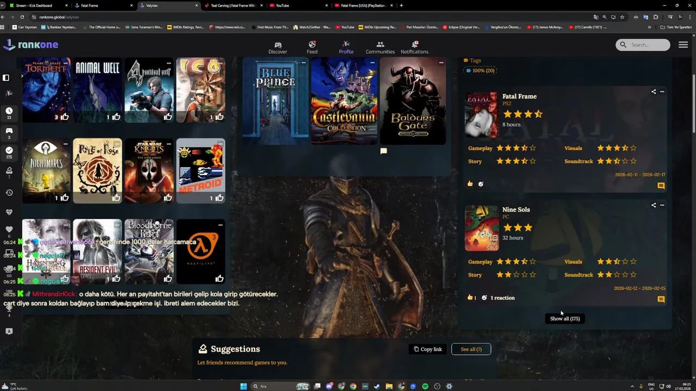Viewport: 696px width, 391px height.
Task: Open the Notifications bell
Action: (x=414, y=48)
